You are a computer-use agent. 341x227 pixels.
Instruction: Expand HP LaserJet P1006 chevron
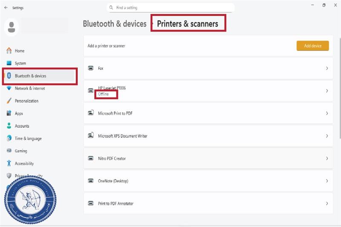(327, 91)
